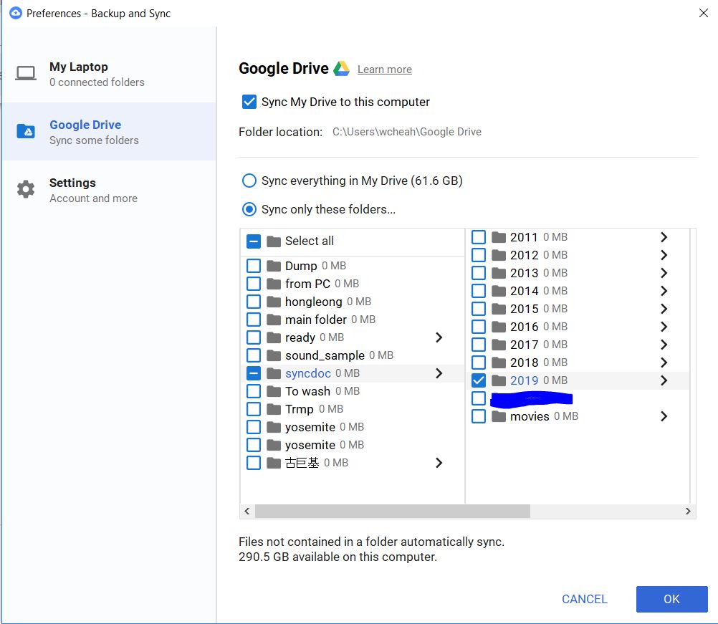
Task: Uncheck the 2019 folder checkbox
Action: click(x=479, y=380)
